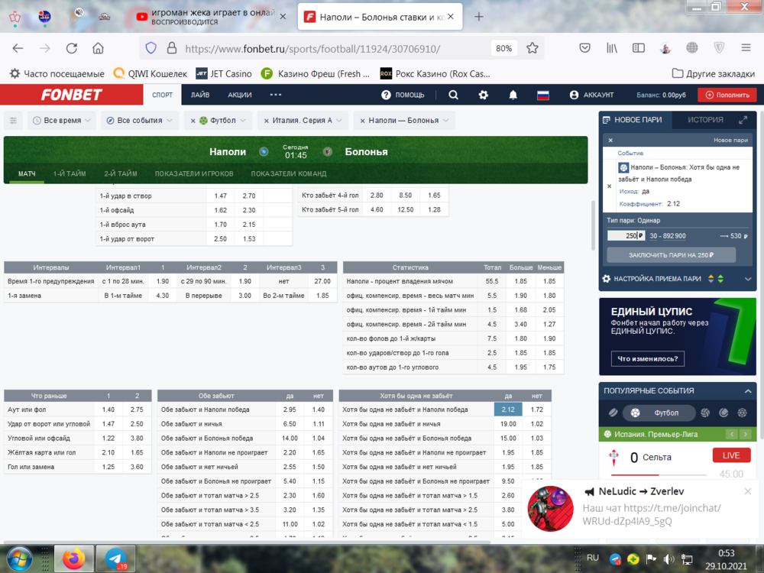Switch to the 2-Й ТАЙМ tab

click(x=121, y=173)
